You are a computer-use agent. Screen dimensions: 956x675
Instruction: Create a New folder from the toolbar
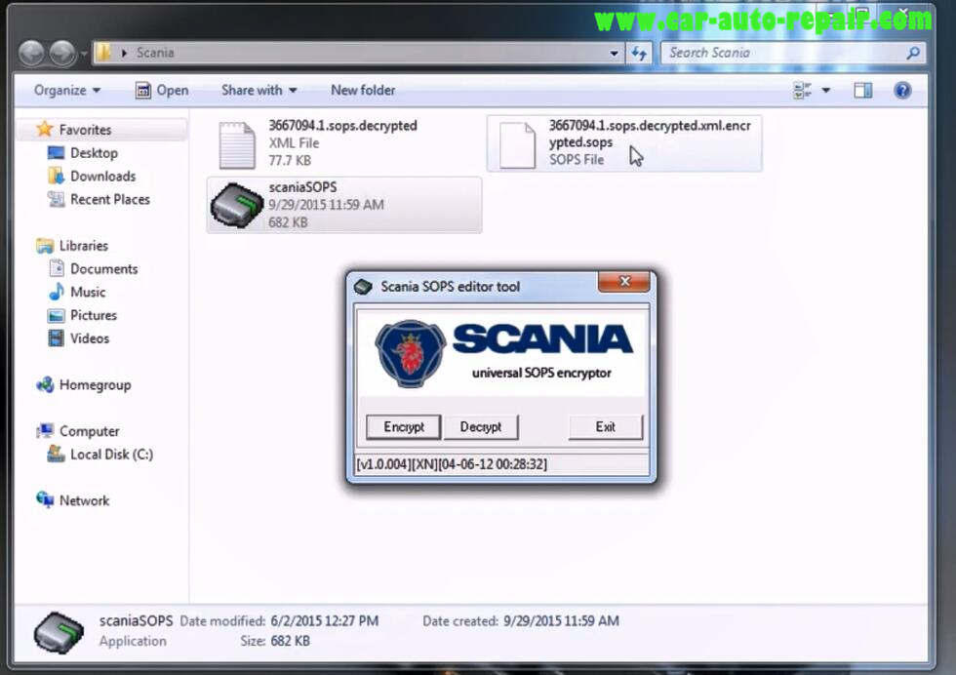363,91
